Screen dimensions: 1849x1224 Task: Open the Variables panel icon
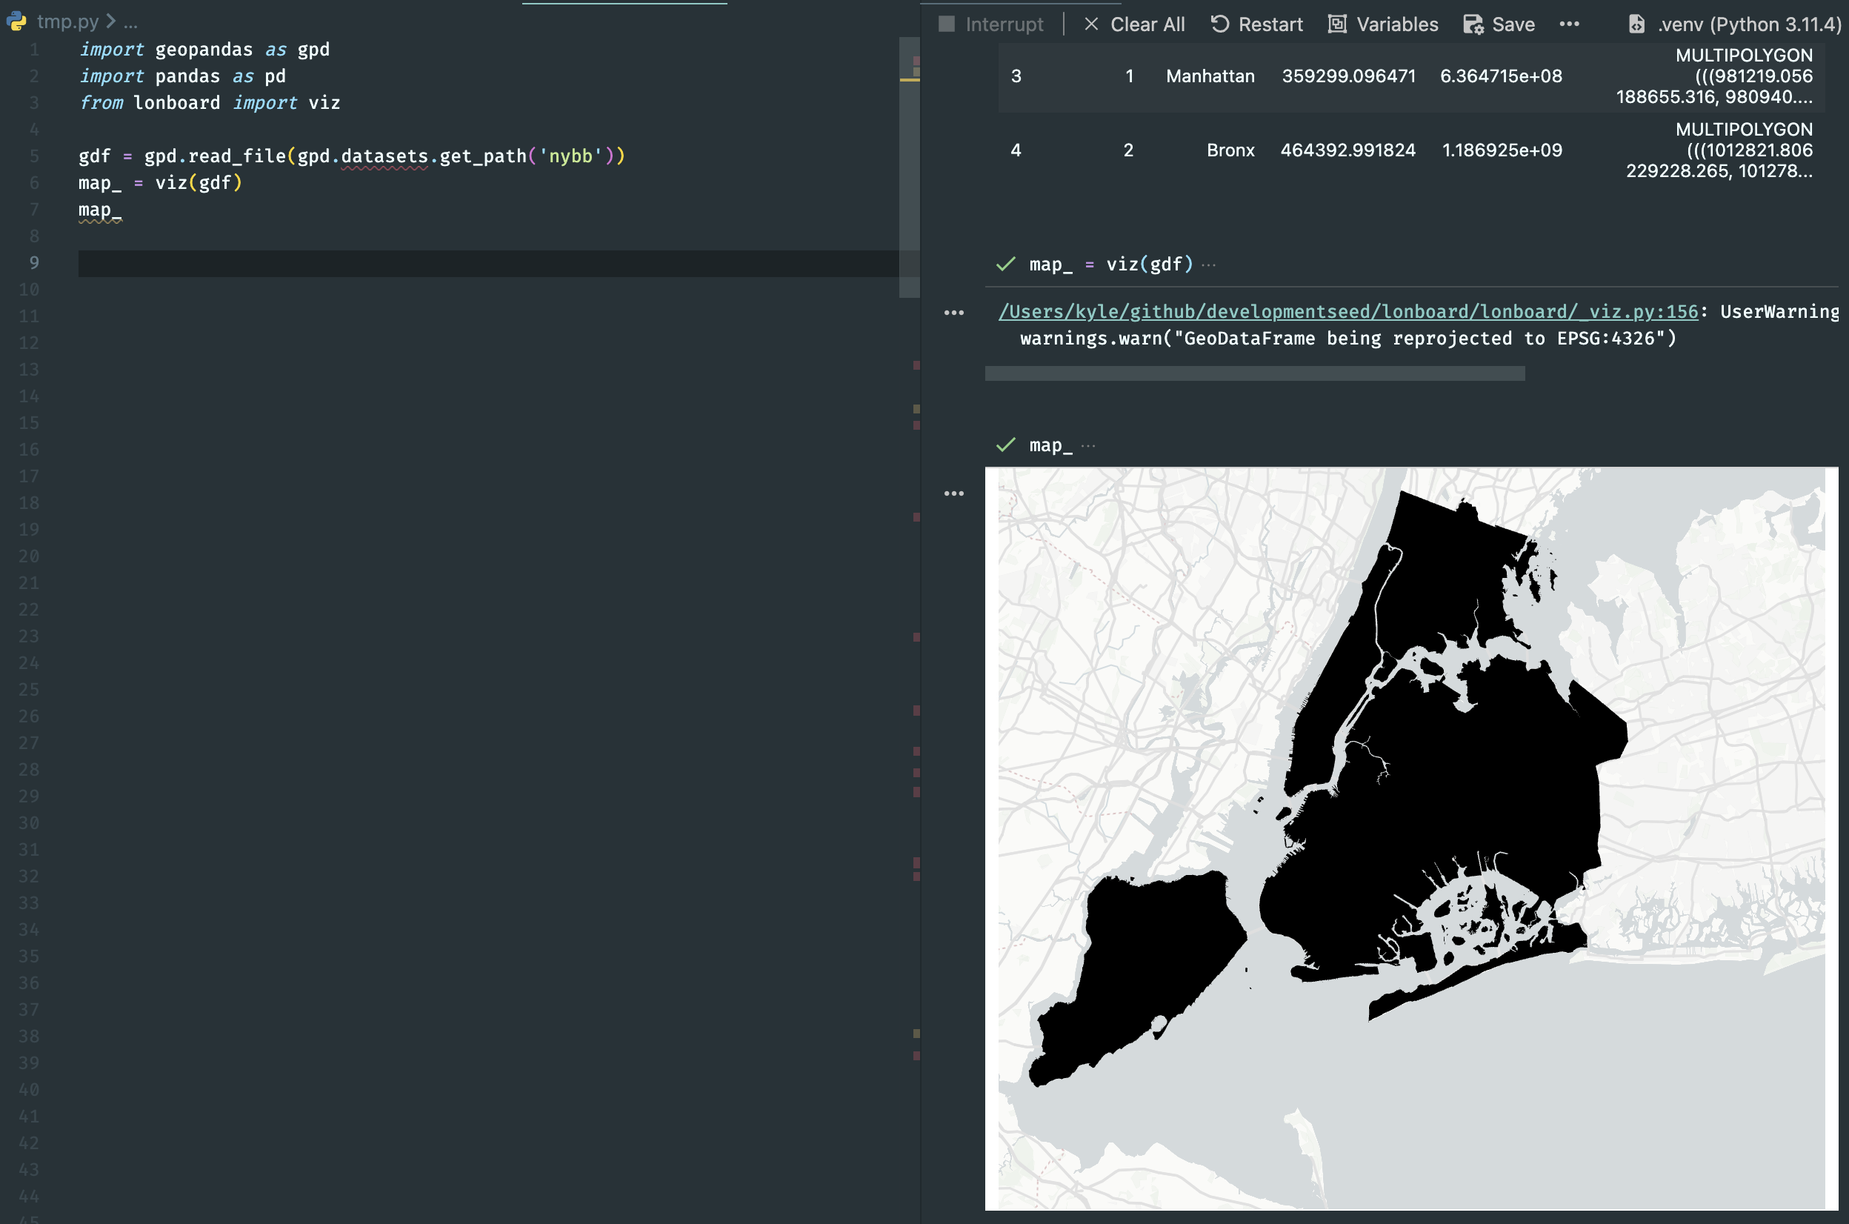[1337, 24]
